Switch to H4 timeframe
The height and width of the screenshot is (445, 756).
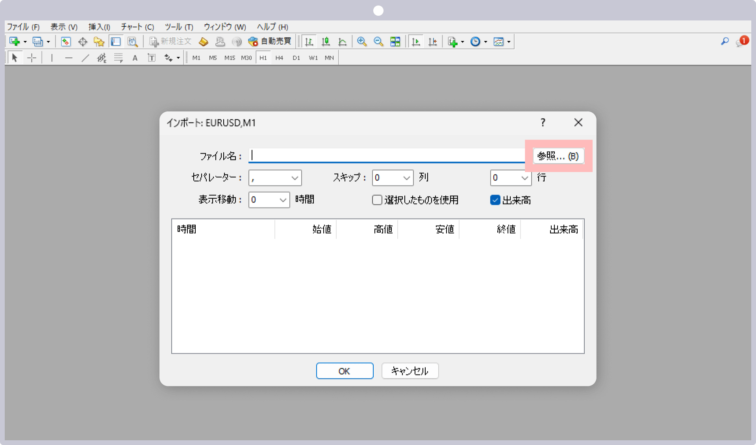pyautogui.click(x=279, y=58)
